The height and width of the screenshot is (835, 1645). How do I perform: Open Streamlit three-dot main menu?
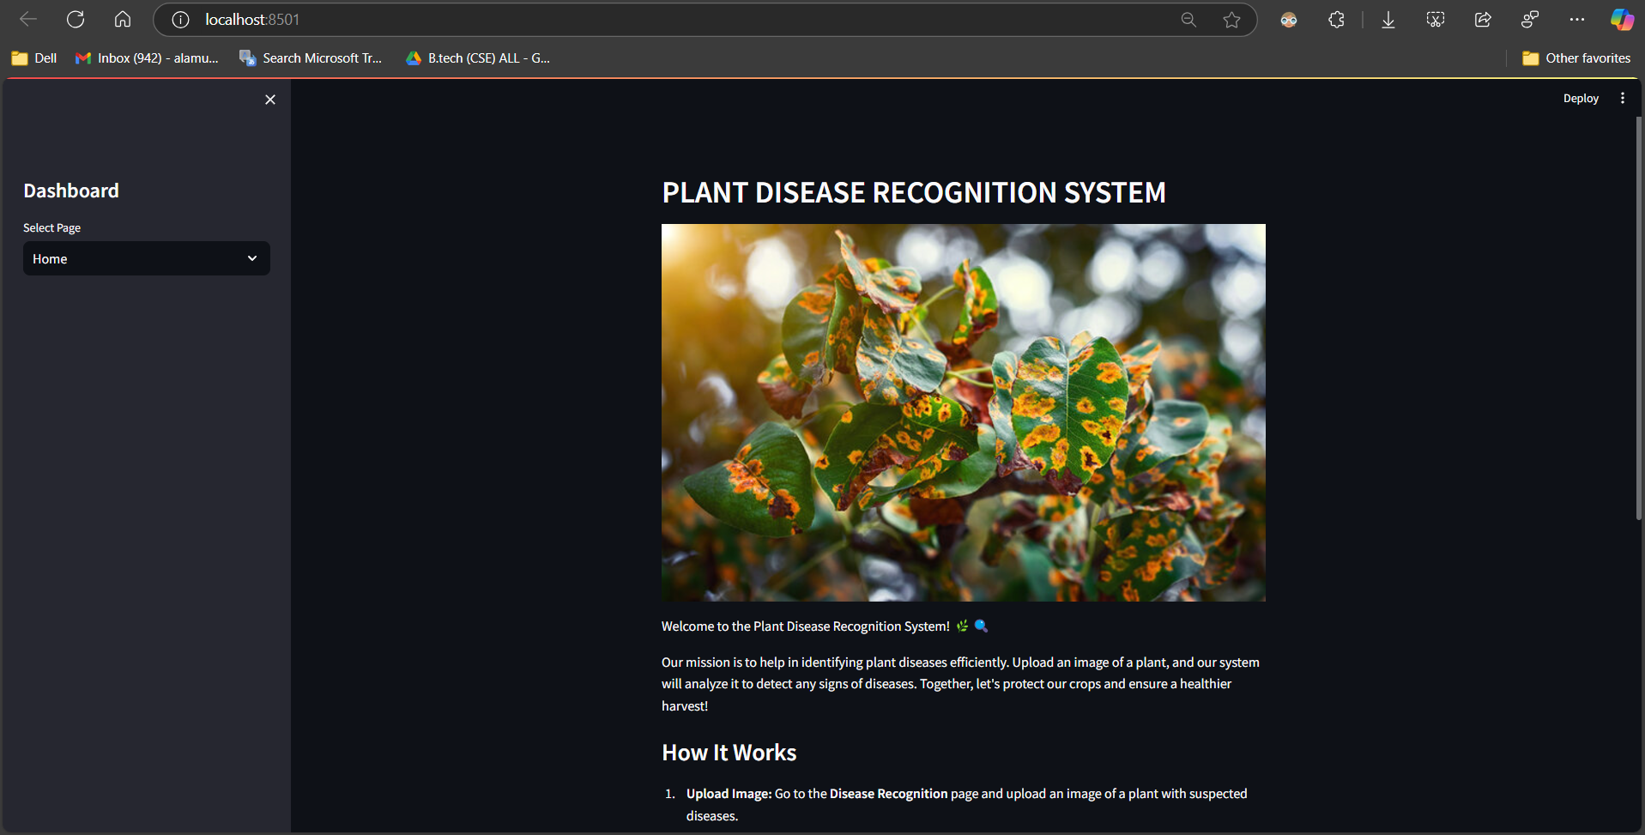point(1622,99)
